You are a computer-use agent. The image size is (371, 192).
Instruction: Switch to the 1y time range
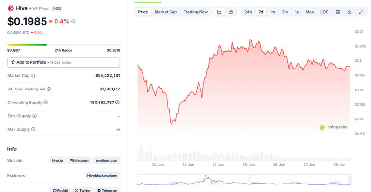coord(297,12)
